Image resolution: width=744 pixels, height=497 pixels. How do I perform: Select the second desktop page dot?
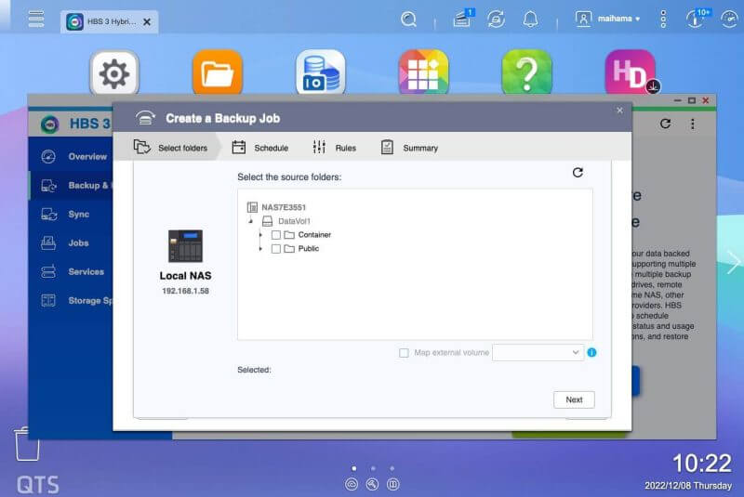373,468
